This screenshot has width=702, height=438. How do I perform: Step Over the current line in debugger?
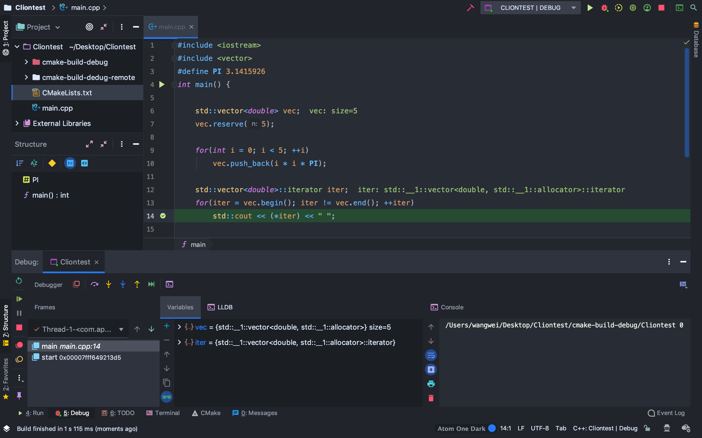94,284
